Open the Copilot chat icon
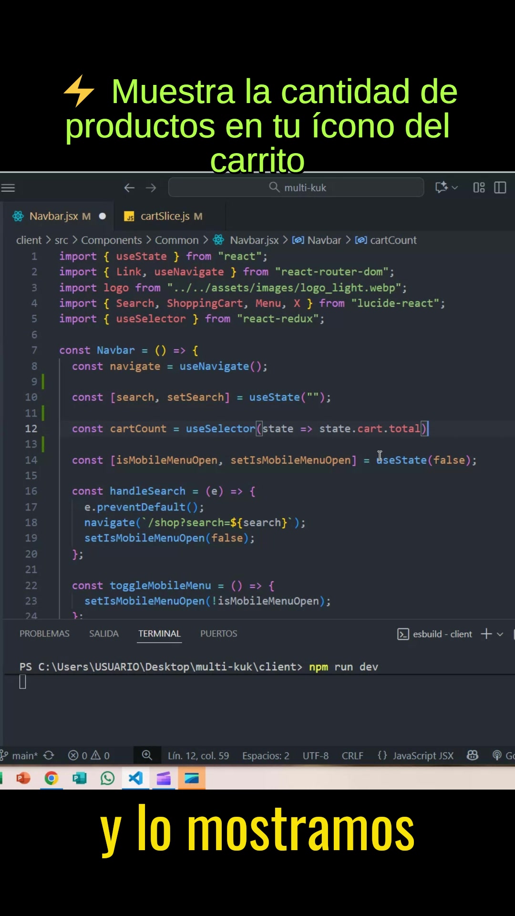Screen dimensions: 515x916 441,187
